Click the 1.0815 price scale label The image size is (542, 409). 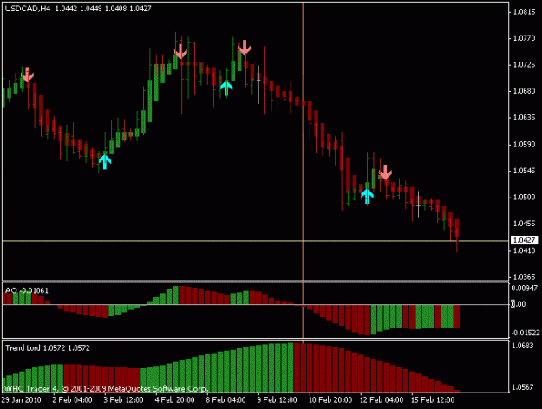click(524, 12)
